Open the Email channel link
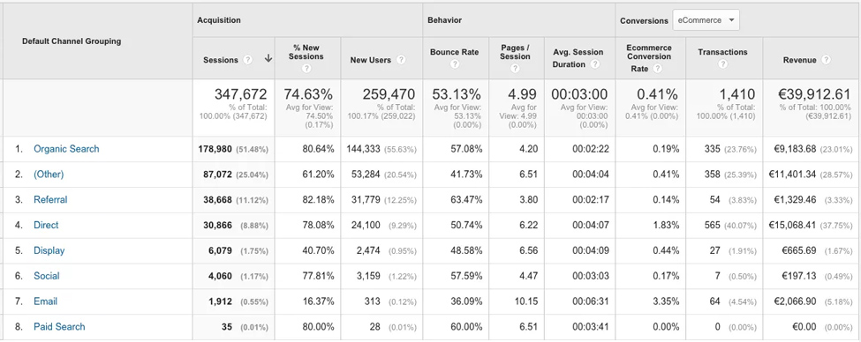The image size is (861, 342). [46, 301]
